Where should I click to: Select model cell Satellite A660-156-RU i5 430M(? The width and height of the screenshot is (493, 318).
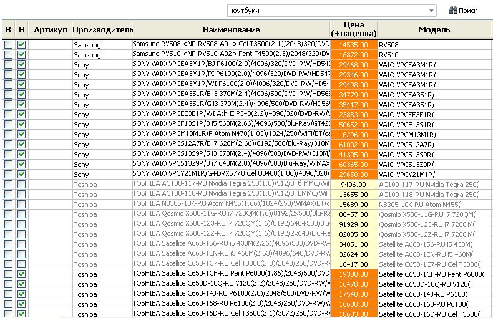pos(434,244)
